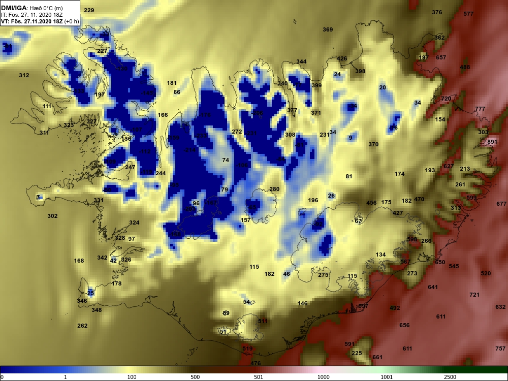Click the map value 656 in southeast sea
This screenshot has height=381, width=508.
click(404, 325)
